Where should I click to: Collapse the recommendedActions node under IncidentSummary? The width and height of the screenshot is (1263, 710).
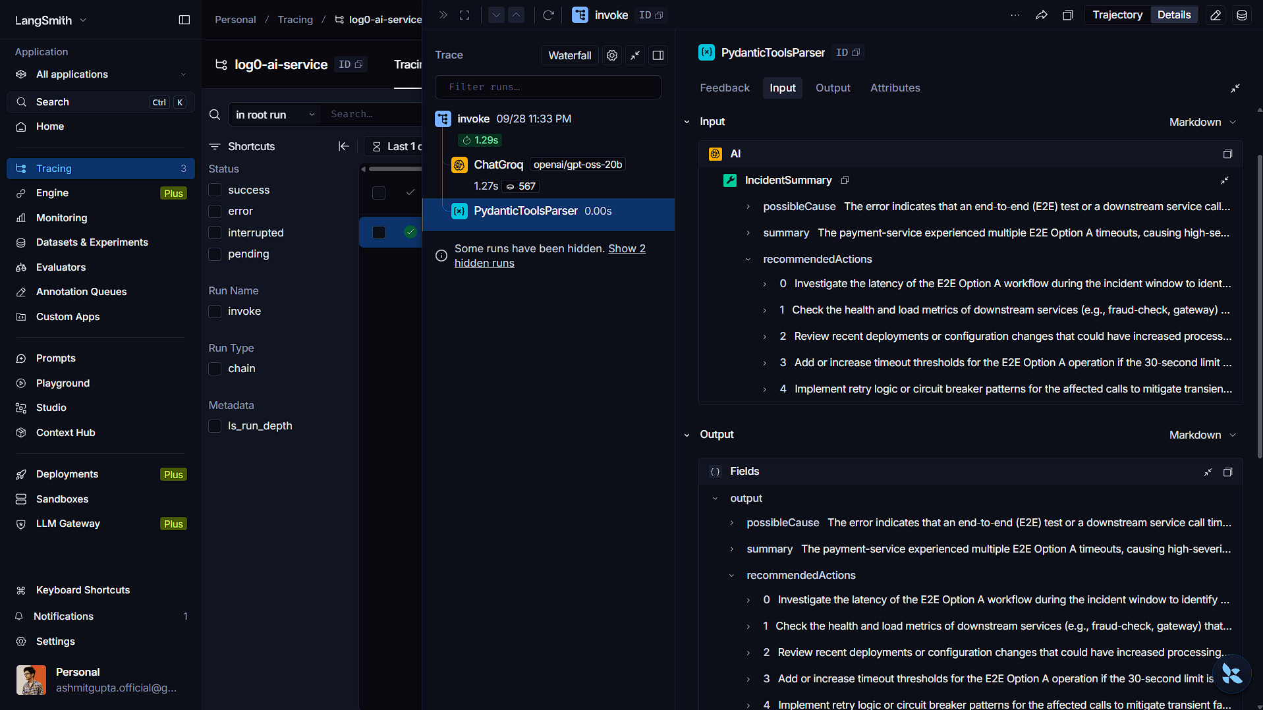point(748,259)
